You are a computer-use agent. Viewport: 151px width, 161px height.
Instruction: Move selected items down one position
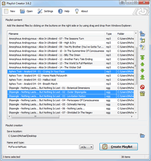tap(142, 71)
